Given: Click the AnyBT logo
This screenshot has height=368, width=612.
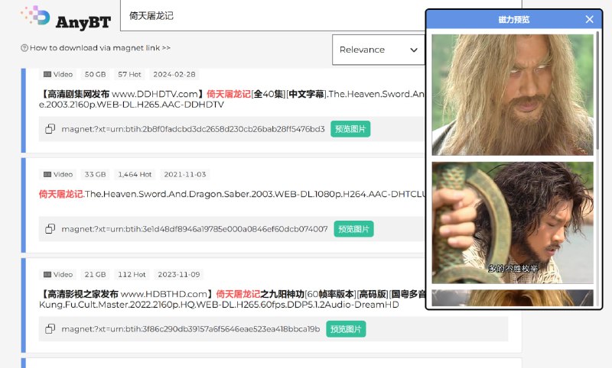Looking at the screenshot, I should coord(66,18).
